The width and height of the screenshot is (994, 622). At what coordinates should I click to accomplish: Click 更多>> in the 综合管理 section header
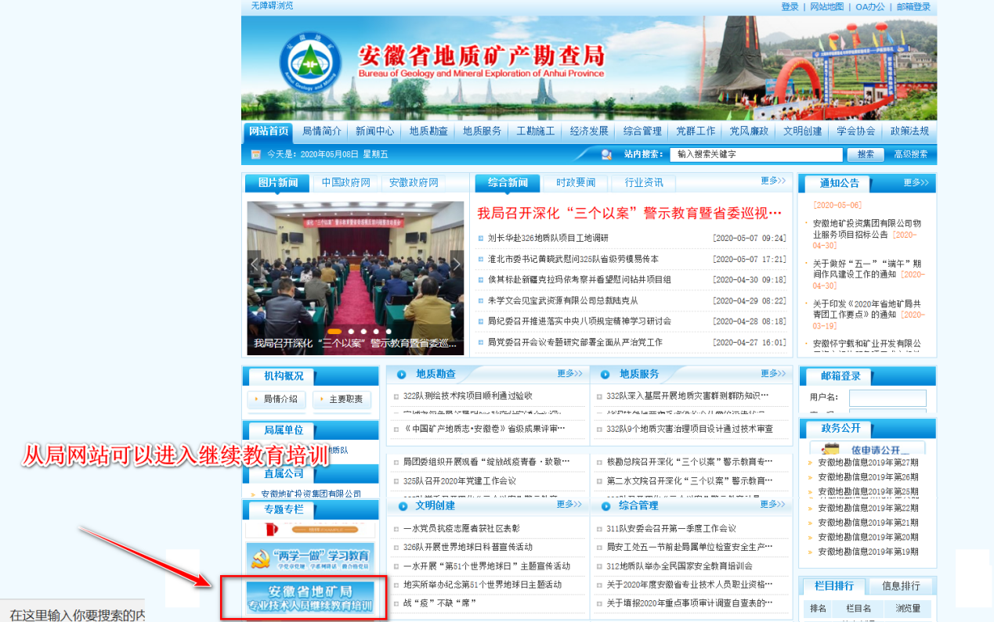click(x=773, y=505)
